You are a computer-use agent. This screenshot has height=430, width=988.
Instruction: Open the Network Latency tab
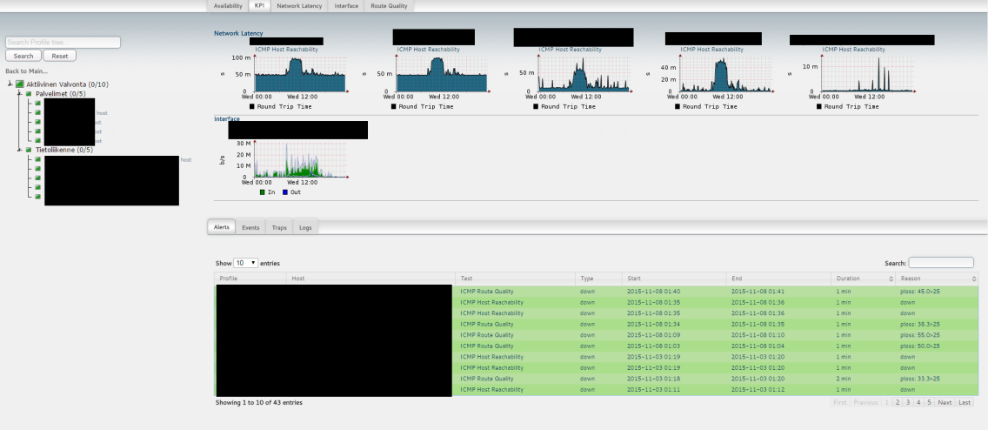[299, 6]
